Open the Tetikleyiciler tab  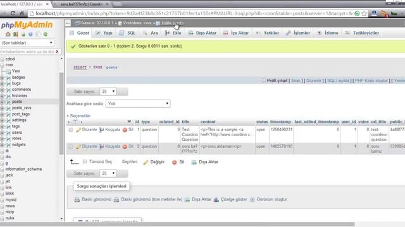tap(363, 33)
